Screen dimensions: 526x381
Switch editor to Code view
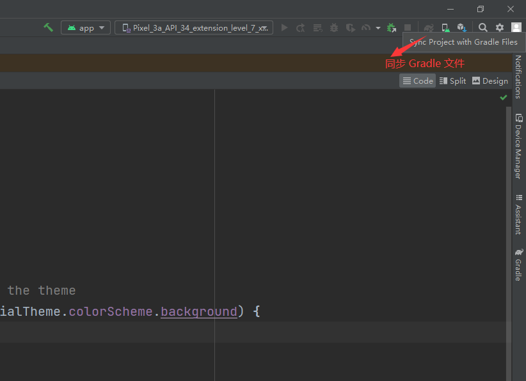tap(418, 81)
